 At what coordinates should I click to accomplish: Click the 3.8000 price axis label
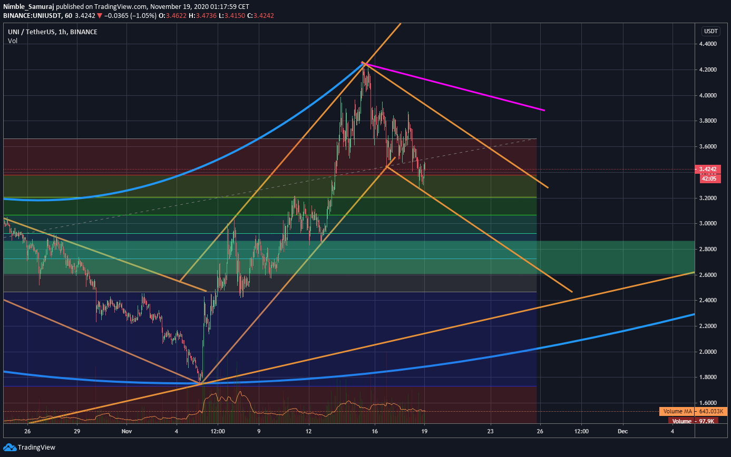(x=707, y=121)
